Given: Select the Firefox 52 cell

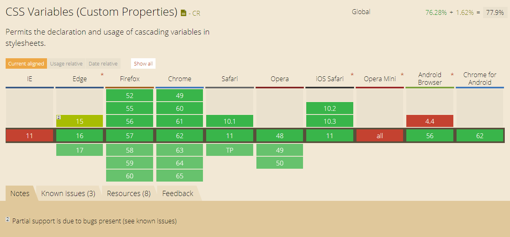Looking at the screenshot, I should (x=129, y=96).
